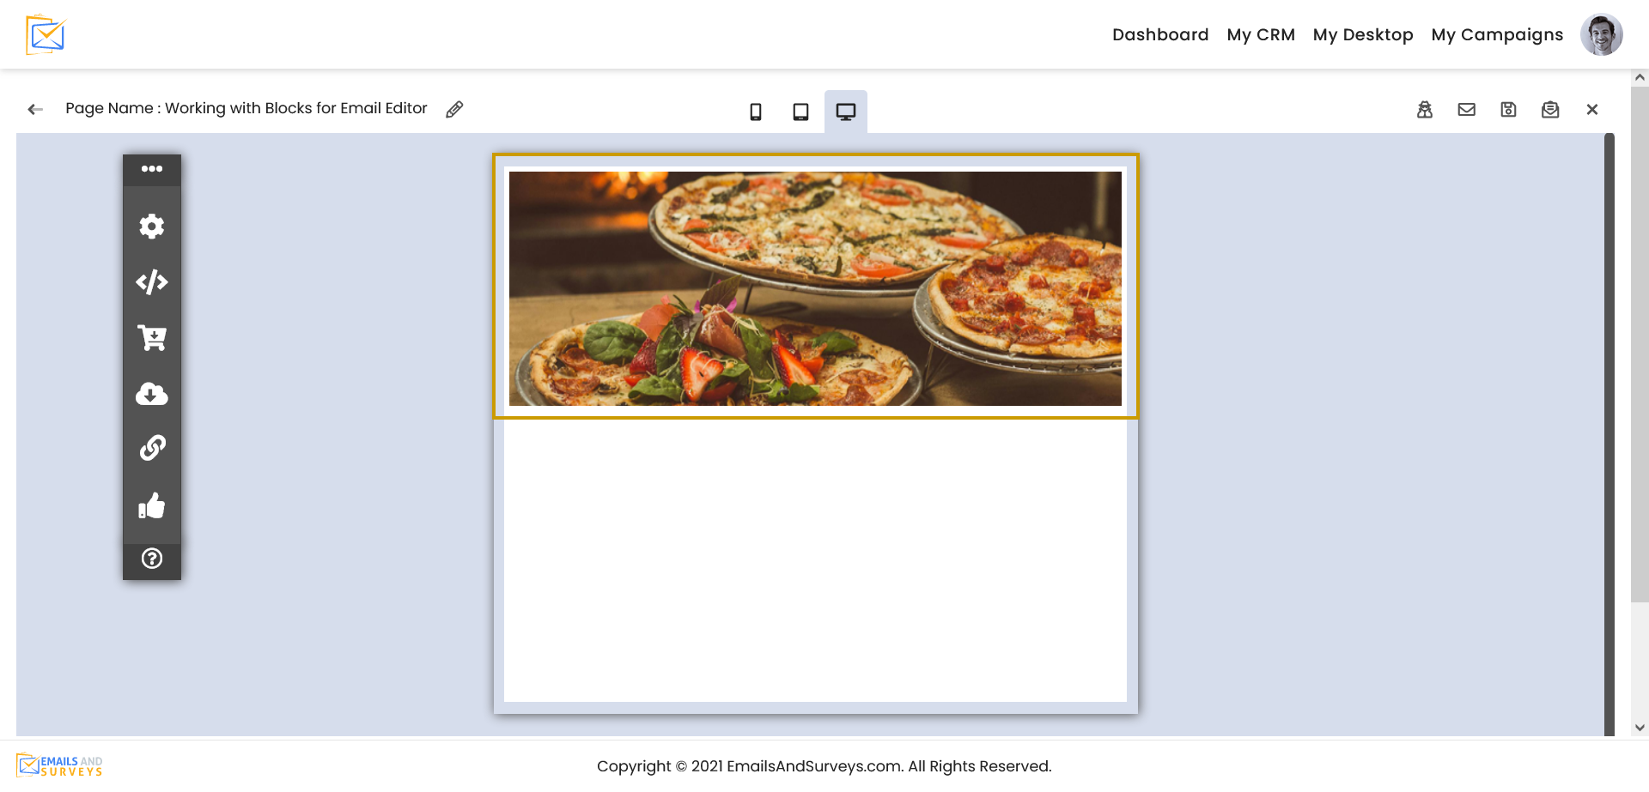Screen dimensions: 1649x792
Task: Open preview mode with the spy icon
Action: [x=1425, y=109]
